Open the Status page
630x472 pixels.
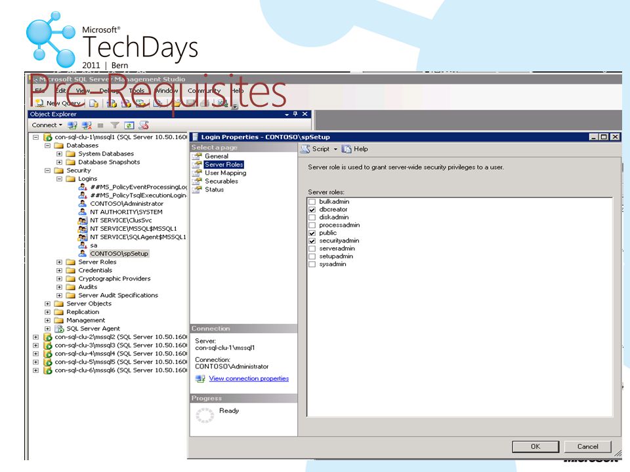pyautogui.click(x=214, y=189)
